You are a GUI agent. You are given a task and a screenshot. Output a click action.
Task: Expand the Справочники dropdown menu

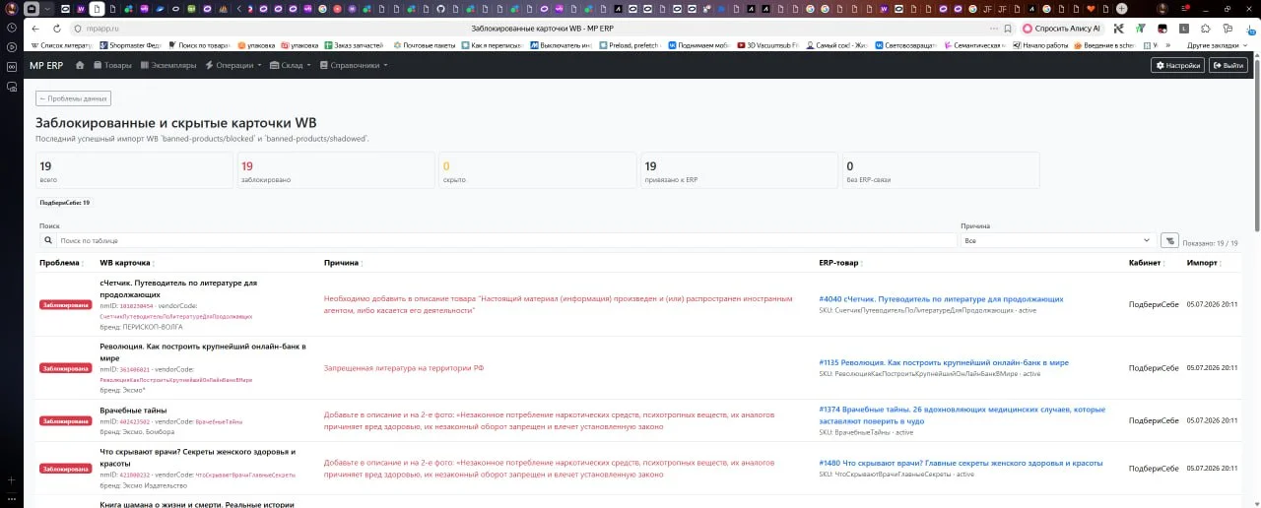coord(355,65)
